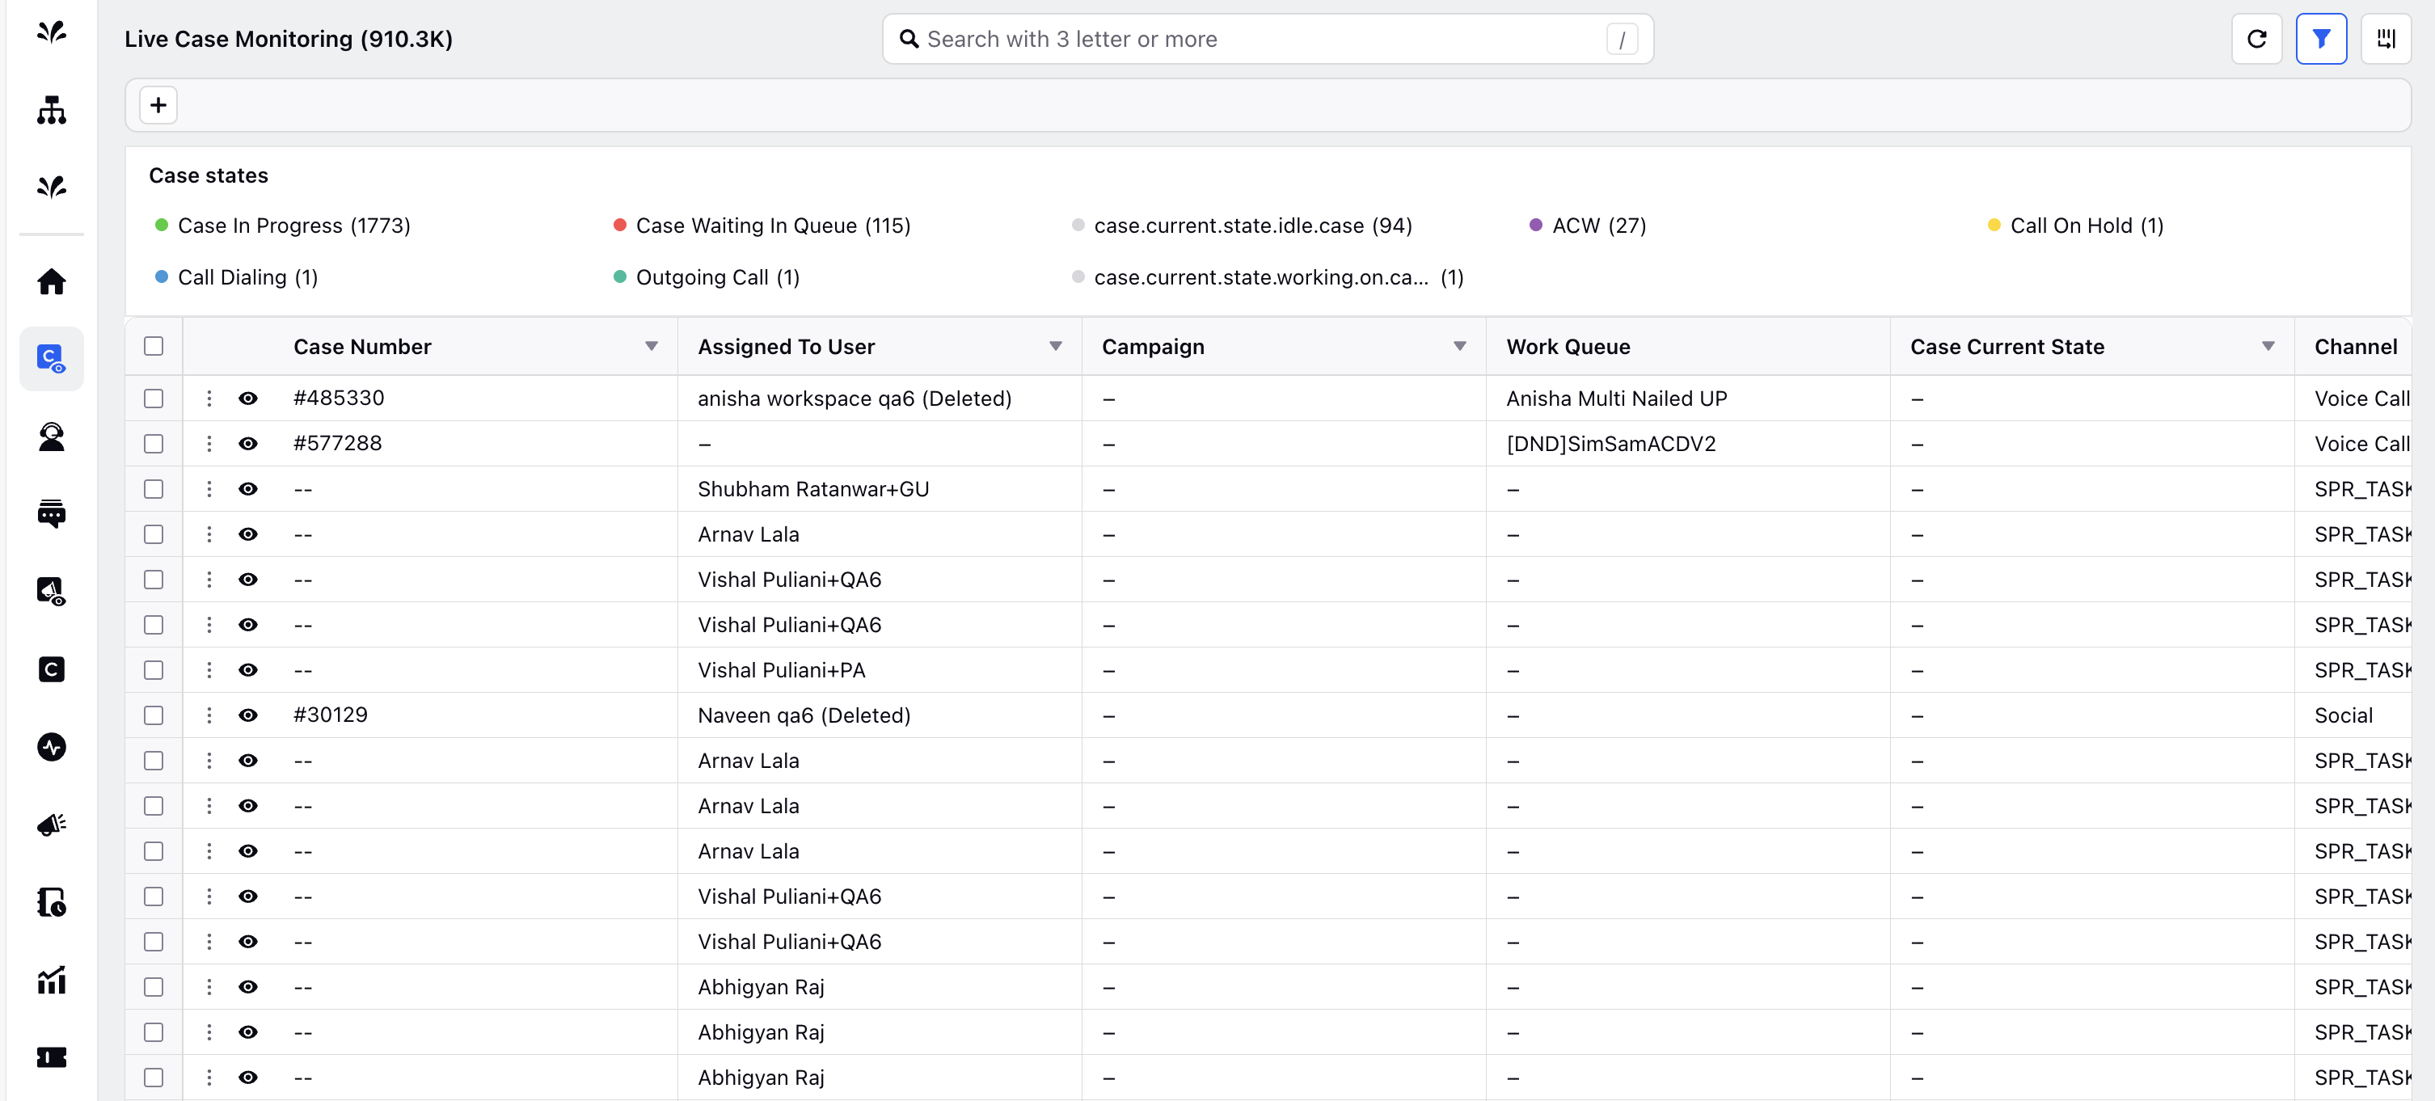This screenshot has width=2435, height=1101.
Task: Open the ticket sidebar icon
Action: click(51, 1057)
